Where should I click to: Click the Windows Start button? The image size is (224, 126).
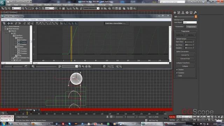tap(3, 124)
